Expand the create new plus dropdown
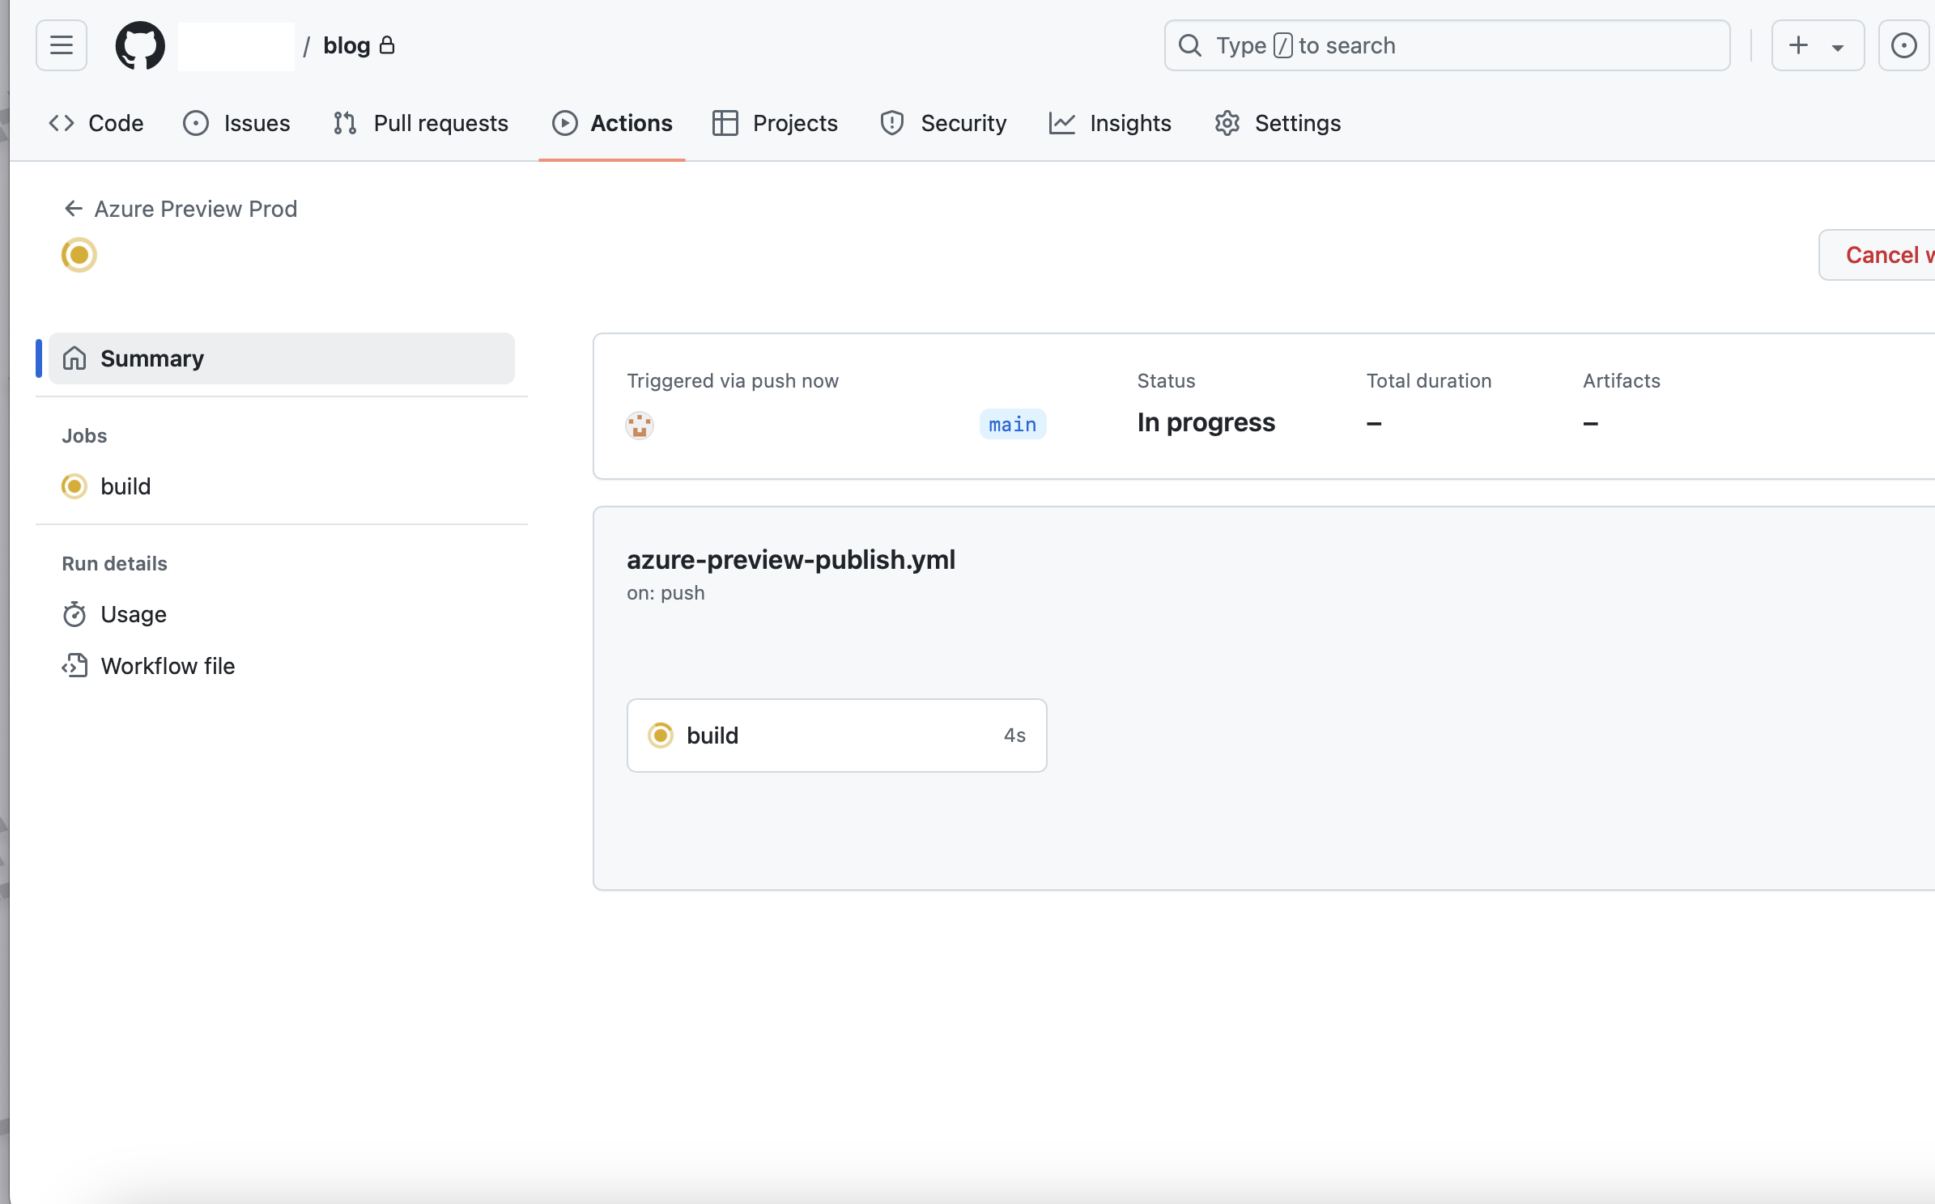The width and height of the screenshot is (1935, 1204). (x=1817, y=45)
